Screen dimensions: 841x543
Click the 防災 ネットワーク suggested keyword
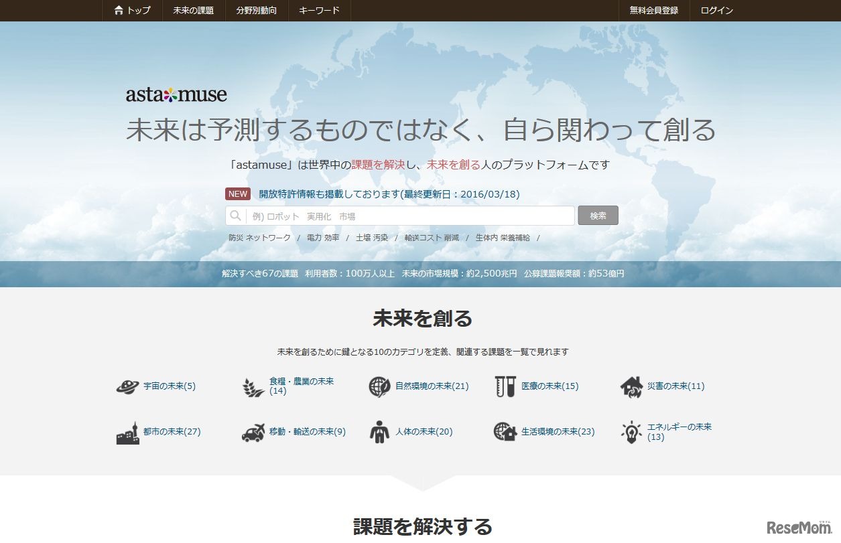pos(259,238)
